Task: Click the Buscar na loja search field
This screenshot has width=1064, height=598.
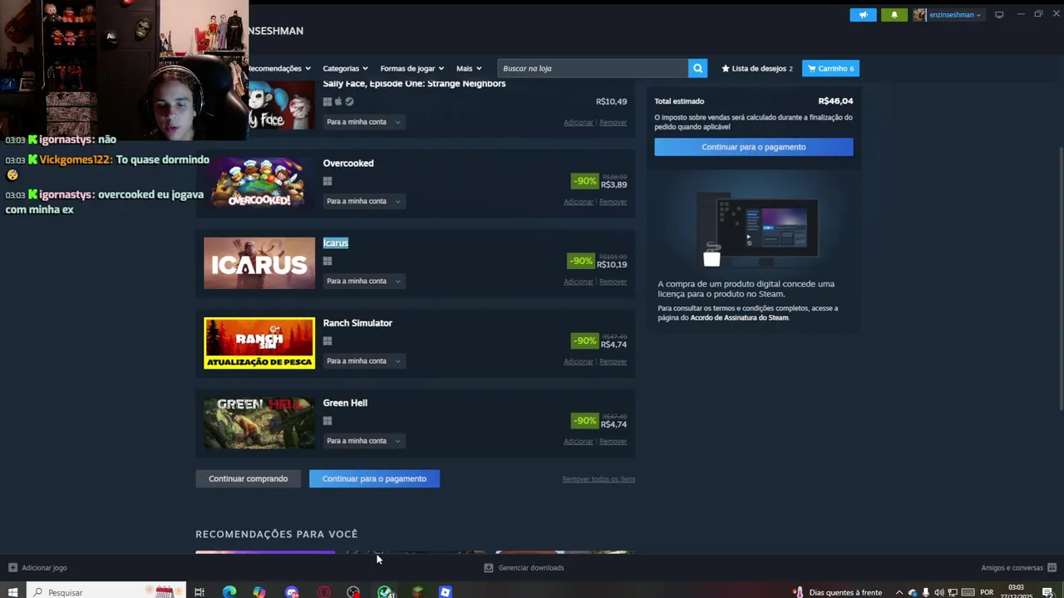Action: tap(593, 68)
